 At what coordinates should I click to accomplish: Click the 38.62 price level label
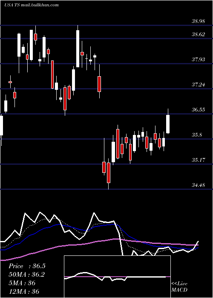pos(199,34)
